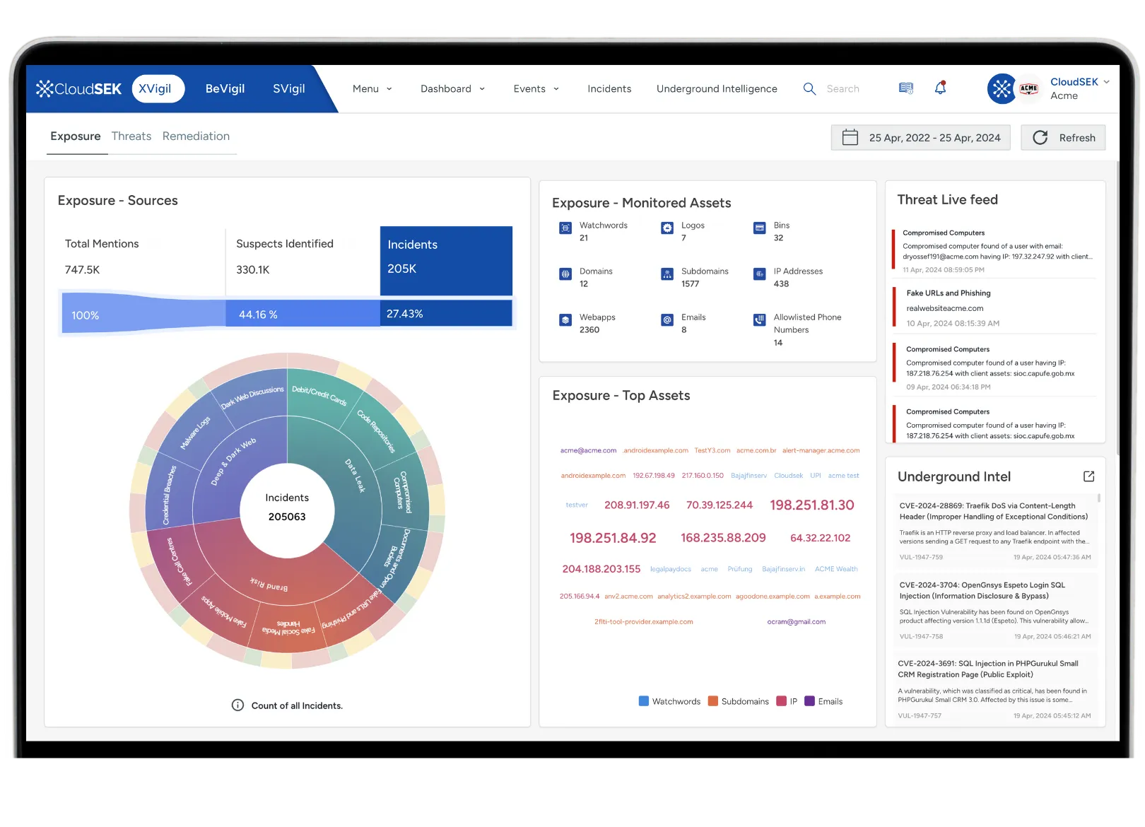This screenshot has width=1145, height=827.
Task: Select the Remediation tab
Action: tap(196, 136)
